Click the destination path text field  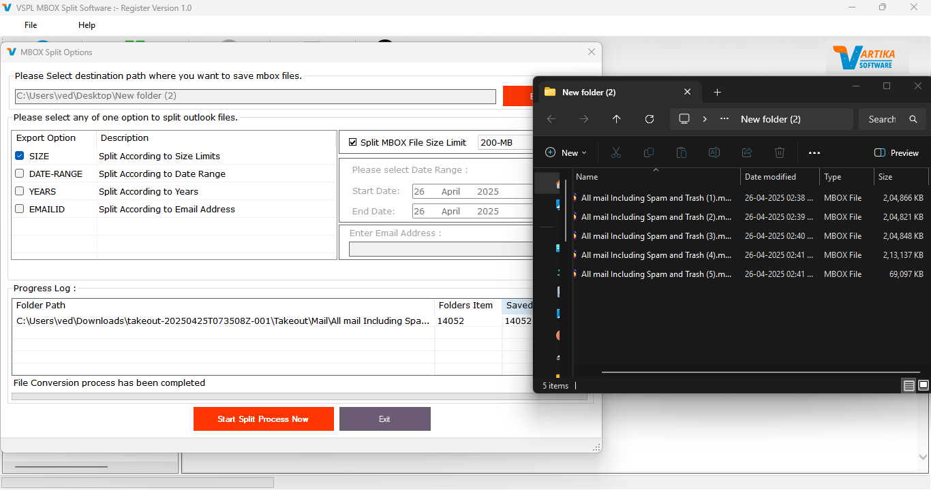tap(256, 97)
